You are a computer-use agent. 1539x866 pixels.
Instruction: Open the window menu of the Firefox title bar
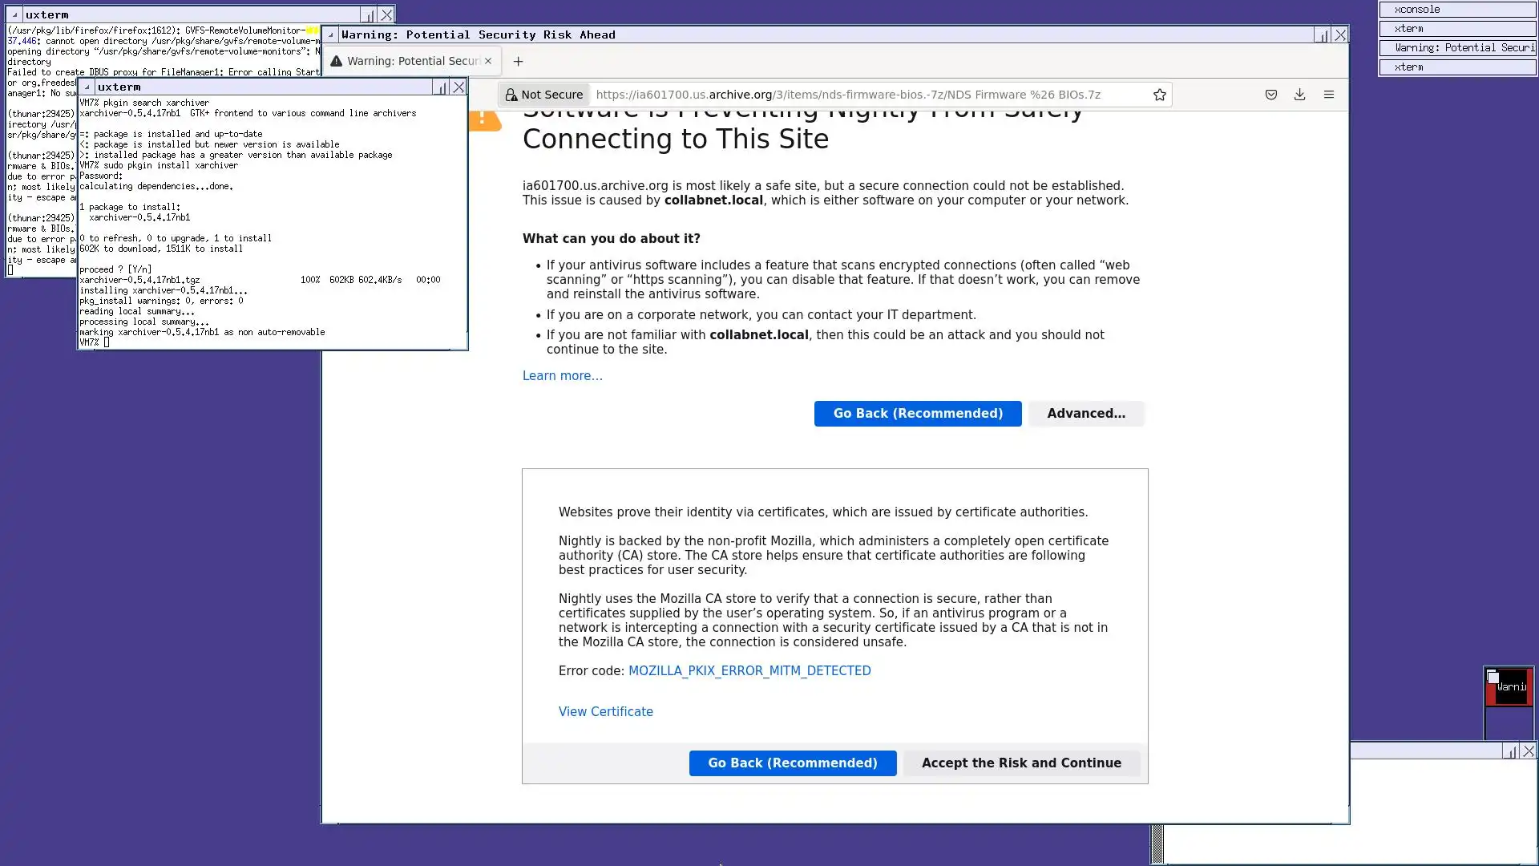coord(330,34)
